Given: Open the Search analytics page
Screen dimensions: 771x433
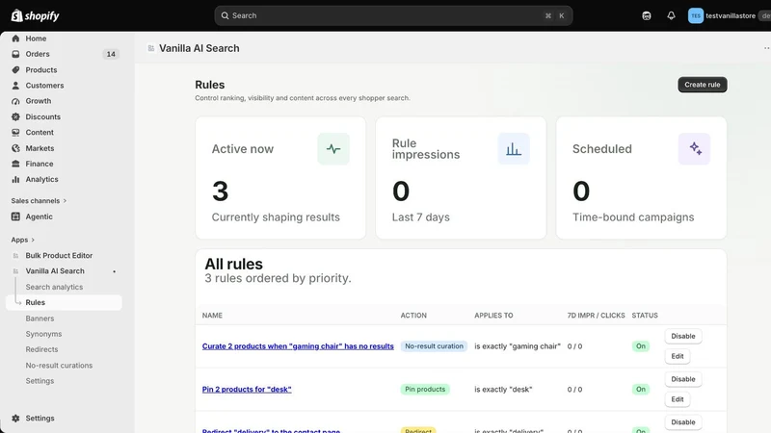Looking at the screenshot, I should click(54, 287).
